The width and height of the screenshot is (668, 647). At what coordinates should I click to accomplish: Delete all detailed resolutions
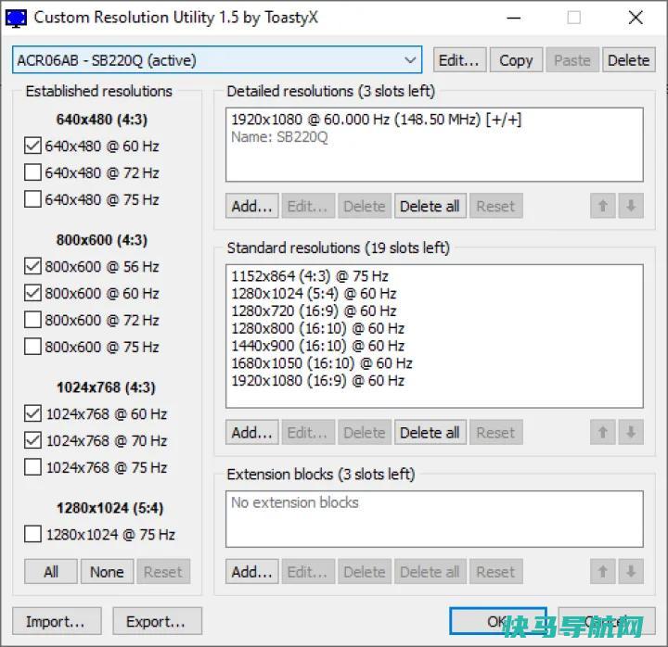click(430, 207)
